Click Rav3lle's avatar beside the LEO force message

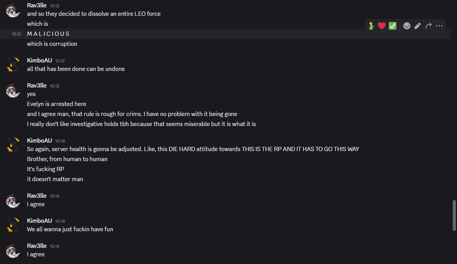(13, 10)
